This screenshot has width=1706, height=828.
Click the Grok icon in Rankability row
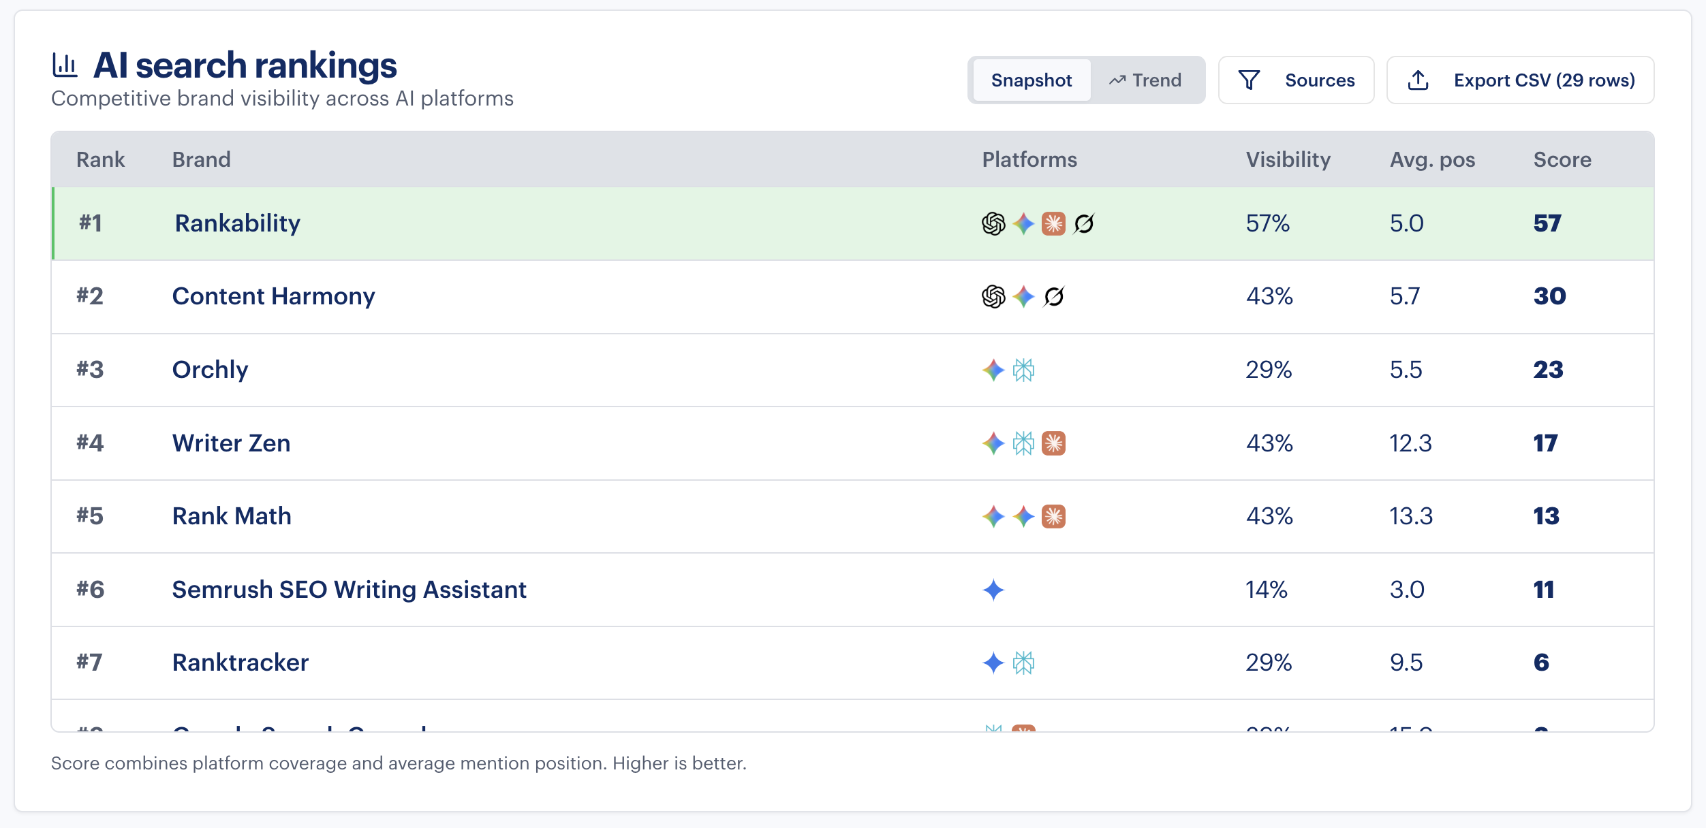1083,223
